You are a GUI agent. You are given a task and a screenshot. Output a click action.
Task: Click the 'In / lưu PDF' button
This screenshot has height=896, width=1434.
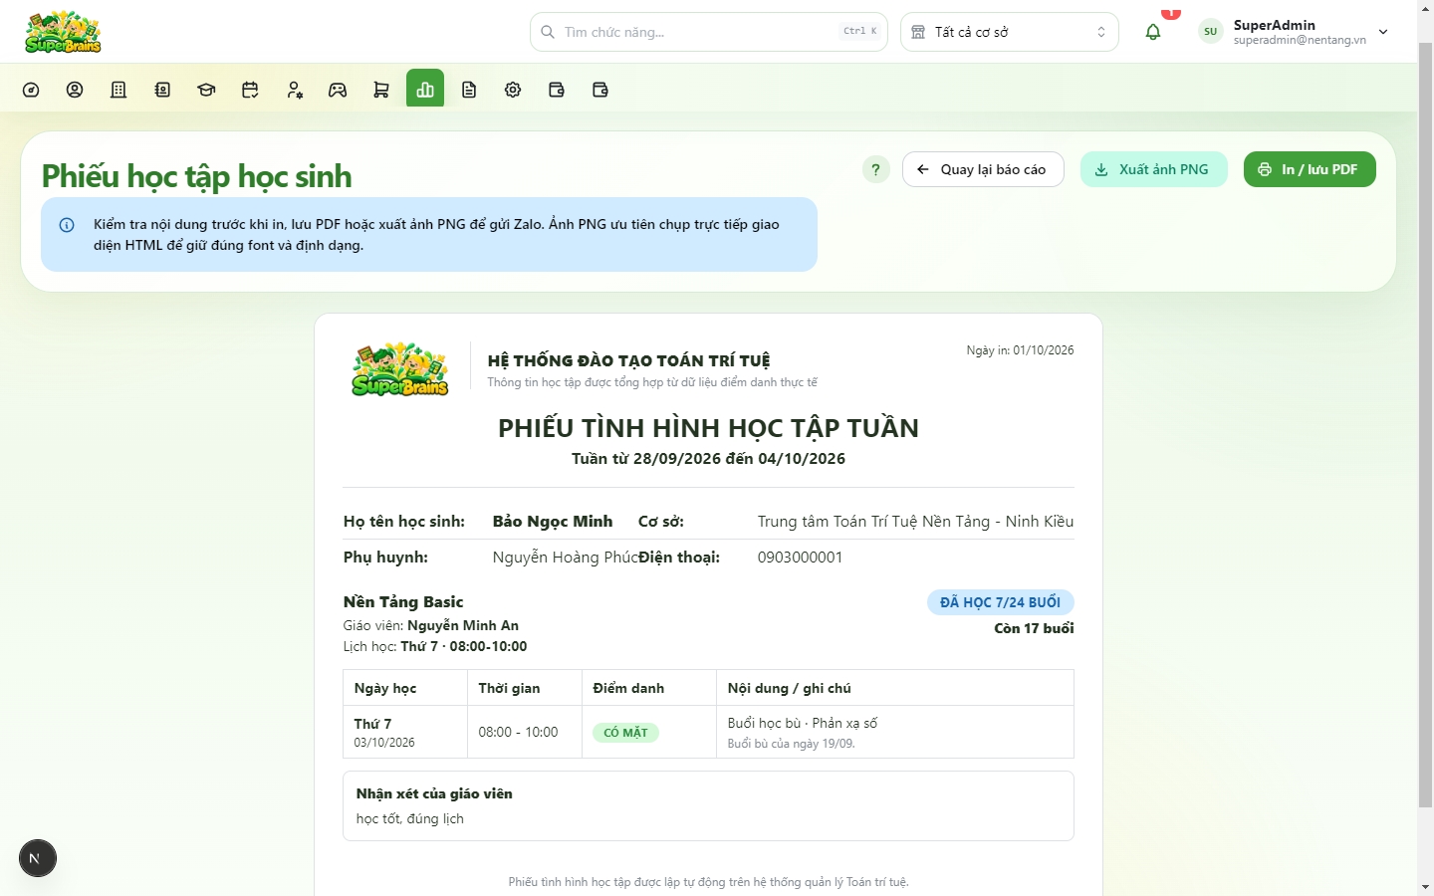tap(1310, 169)
